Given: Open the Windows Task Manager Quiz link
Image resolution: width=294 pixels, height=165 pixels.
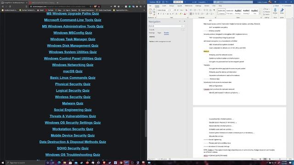Looking at the screenshot, I should [73, 39].
